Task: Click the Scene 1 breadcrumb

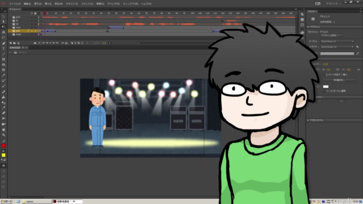Action: 23,53
